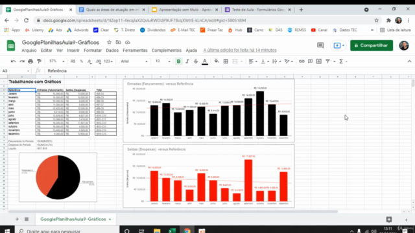Screen dimensions: 415x233
Task: Switch to Apresentação sem título browser tab
Action: tap(185, 10)
